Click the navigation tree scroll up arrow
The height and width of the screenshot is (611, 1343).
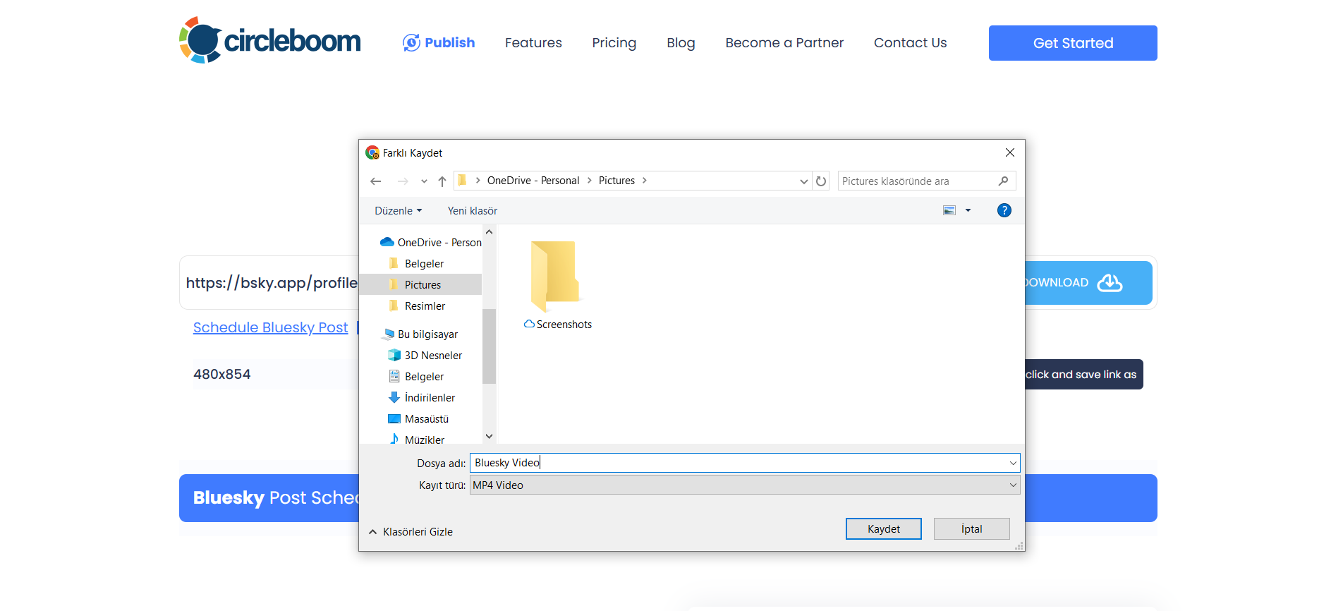click(x=489, y=231)
